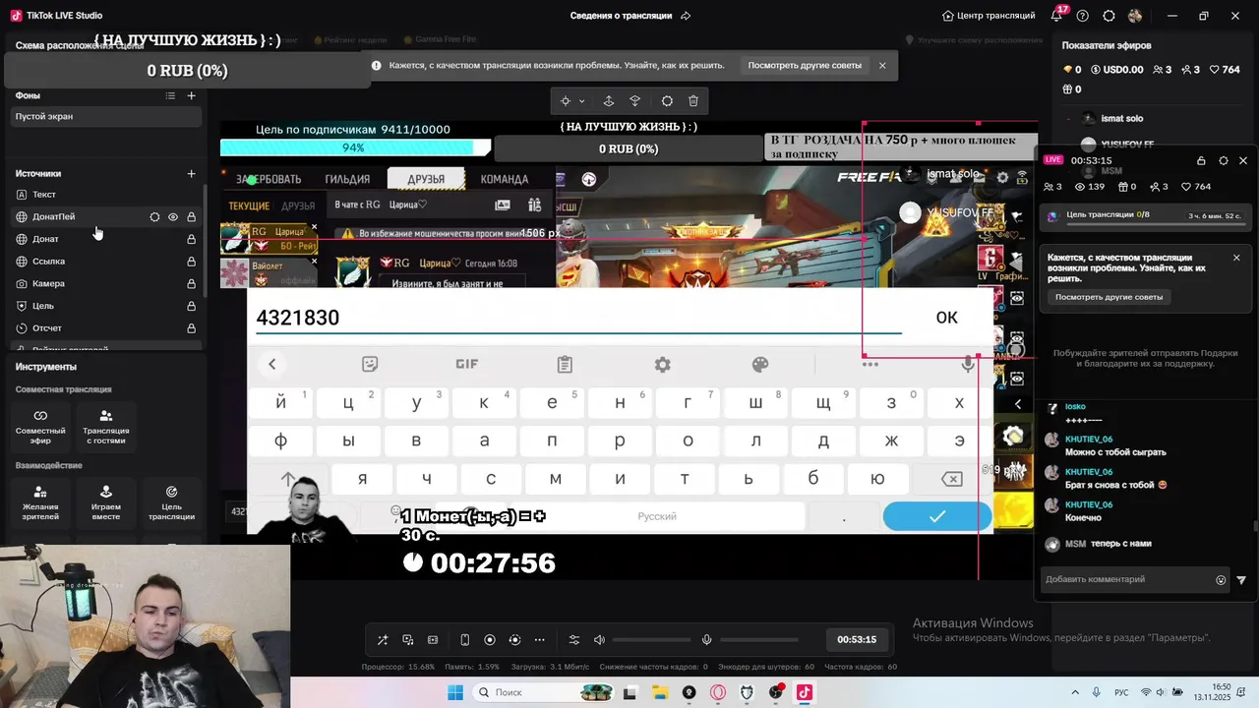Select the Донат source

(106, 239)
